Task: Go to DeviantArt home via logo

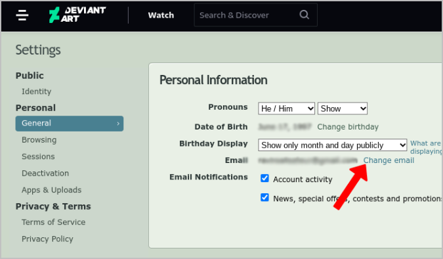Action: 77,14
